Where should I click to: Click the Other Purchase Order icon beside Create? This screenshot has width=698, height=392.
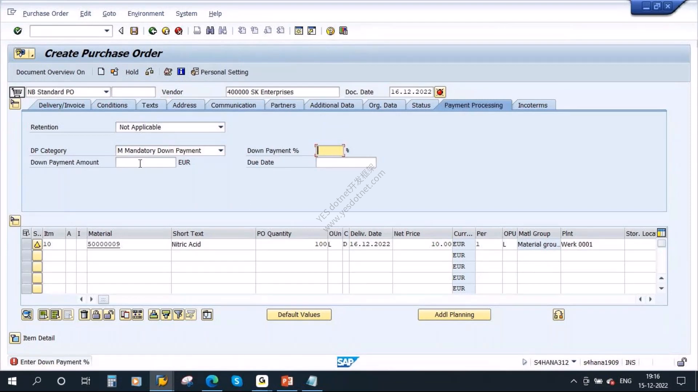[x=114, y=72]
